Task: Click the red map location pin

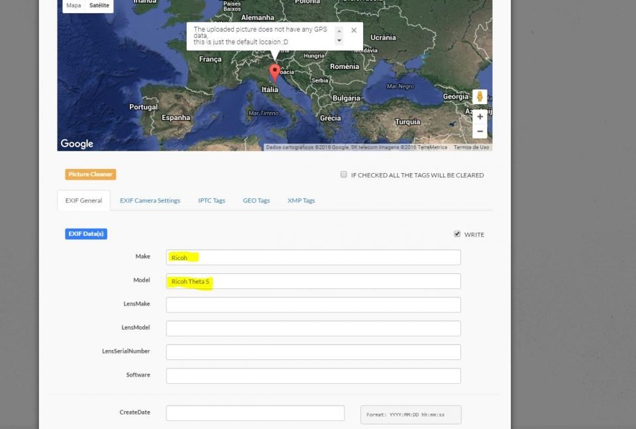Action: pyautogui.click(x=275, y=72)
